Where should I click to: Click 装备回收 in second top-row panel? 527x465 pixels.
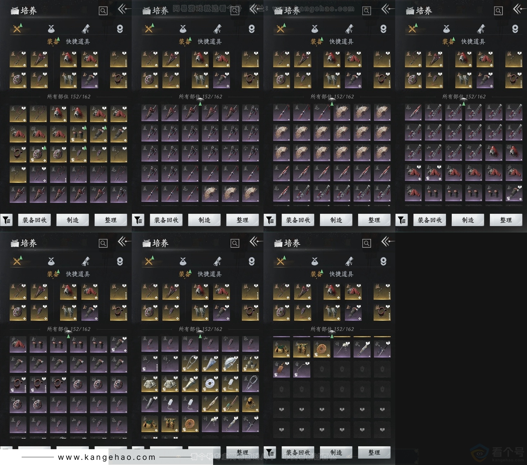click(166, 220)
